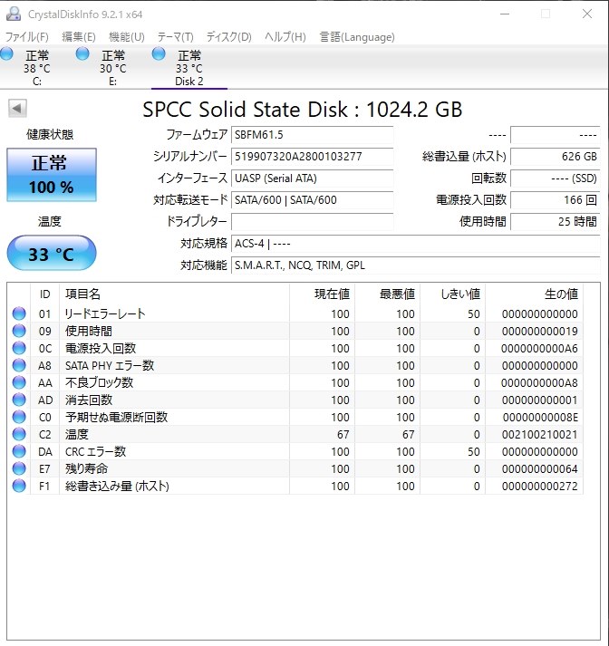The height and width of the screenshot is (646, 609).
Task: Open the テーマ(T) menu
Action: pyautogui.click(x=175, y=37)
